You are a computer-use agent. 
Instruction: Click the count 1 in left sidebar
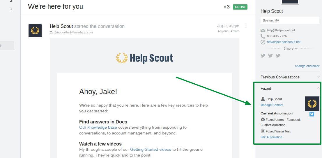pos(11,9)
